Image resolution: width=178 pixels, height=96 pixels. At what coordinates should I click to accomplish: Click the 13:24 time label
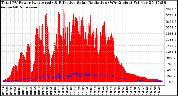pyautogui.click(x=115, y=90)
